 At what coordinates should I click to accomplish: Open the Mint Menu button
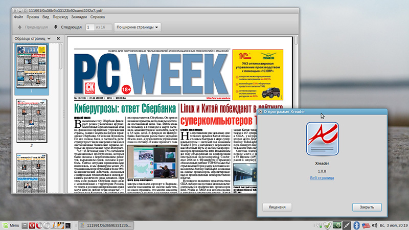click(11, 225)
